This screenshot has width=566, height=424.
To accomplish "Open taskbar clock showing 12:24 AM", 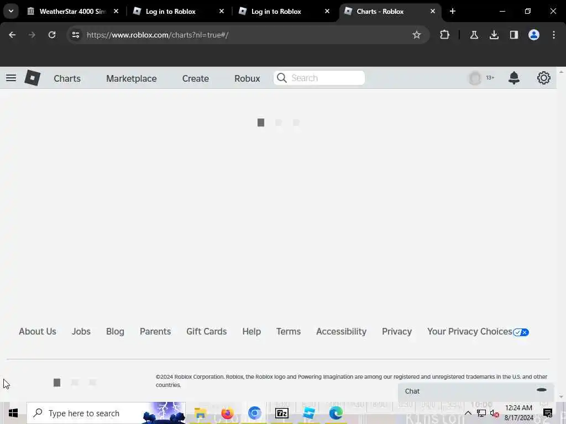I will pyautogui.click(x=518, y=413).
